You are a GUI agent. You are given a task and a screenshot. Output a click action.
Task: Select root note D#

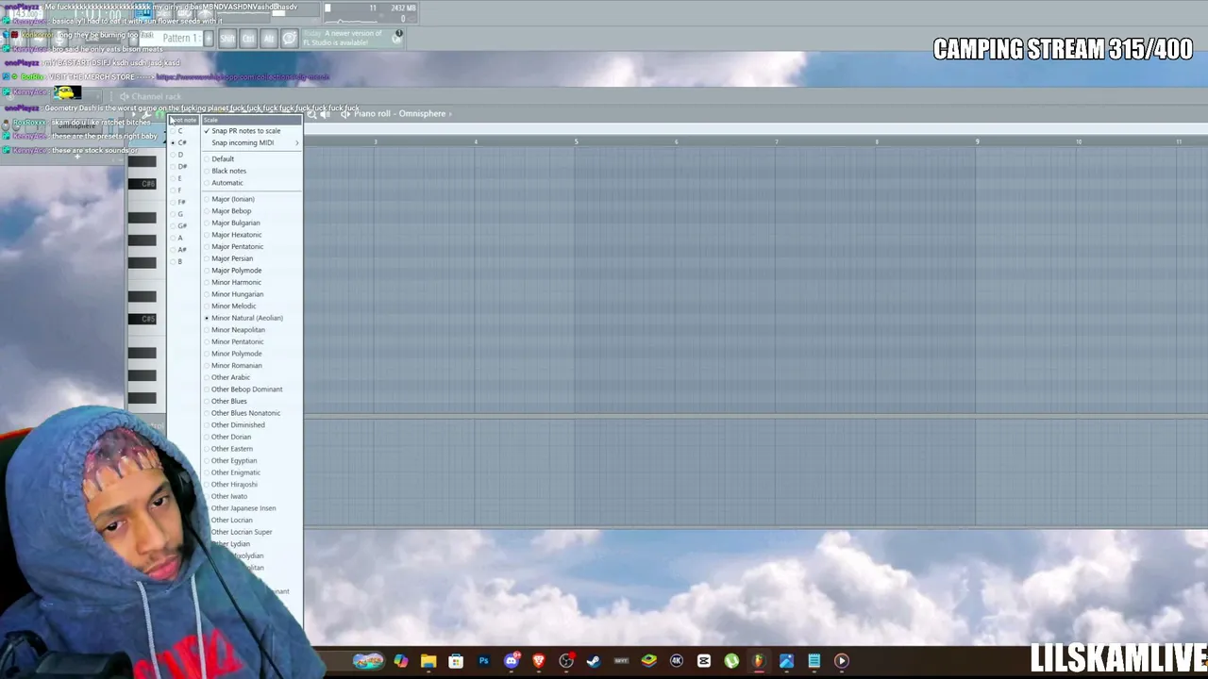coord(184,167)
